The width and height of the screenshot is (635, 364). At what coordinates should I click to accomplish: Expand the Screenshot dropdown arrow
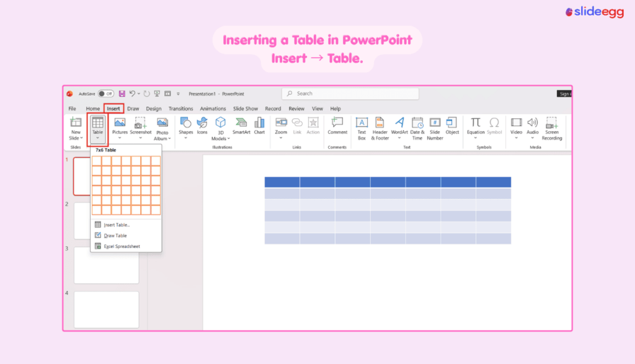pyautogui.click(x=141, y=138)
